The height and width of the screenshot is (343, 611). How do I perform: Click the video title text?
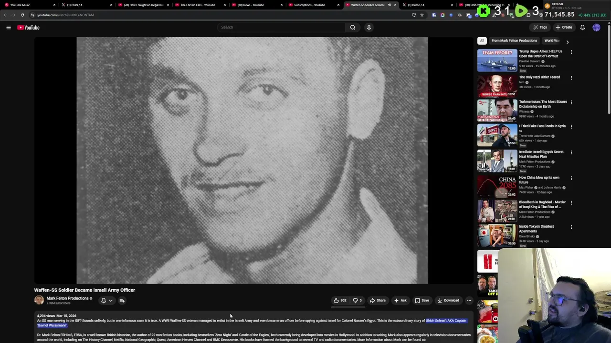point(84,290)
